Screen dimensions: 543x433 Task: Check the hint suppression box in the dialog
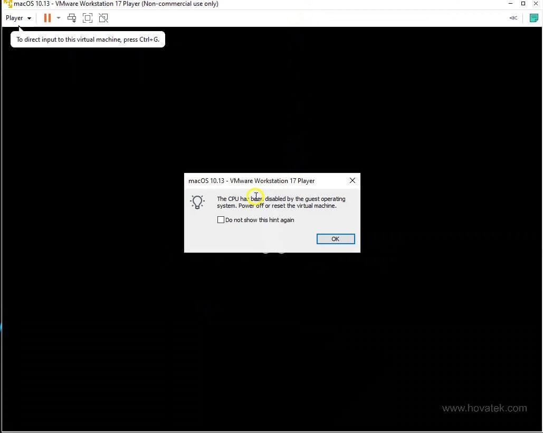pos(221,219)
